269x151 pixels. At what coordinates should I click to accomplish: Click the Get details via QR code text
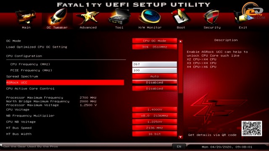(x=212, y=135)
